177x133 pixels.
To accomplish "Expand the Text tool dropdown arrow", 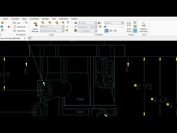I will click(23, 23).
